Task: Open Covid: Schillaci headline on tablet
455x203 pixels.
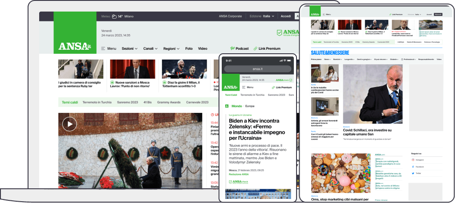Action: point(367,132)
